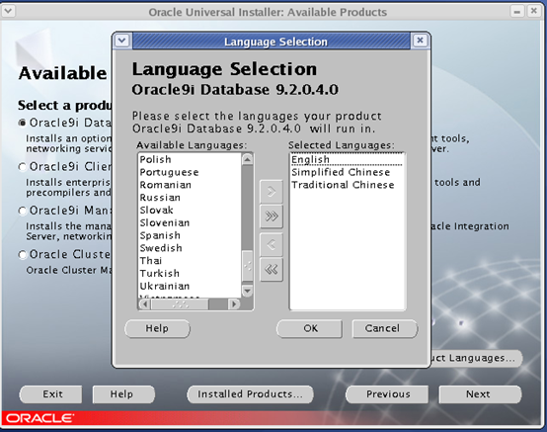
Task: Close the Oracle Universal Installer window
Action: (x=534, y=11)
